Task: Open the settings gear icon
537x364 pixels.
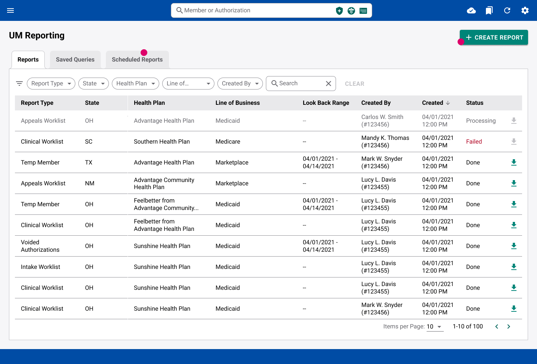Action: (525, 10)
